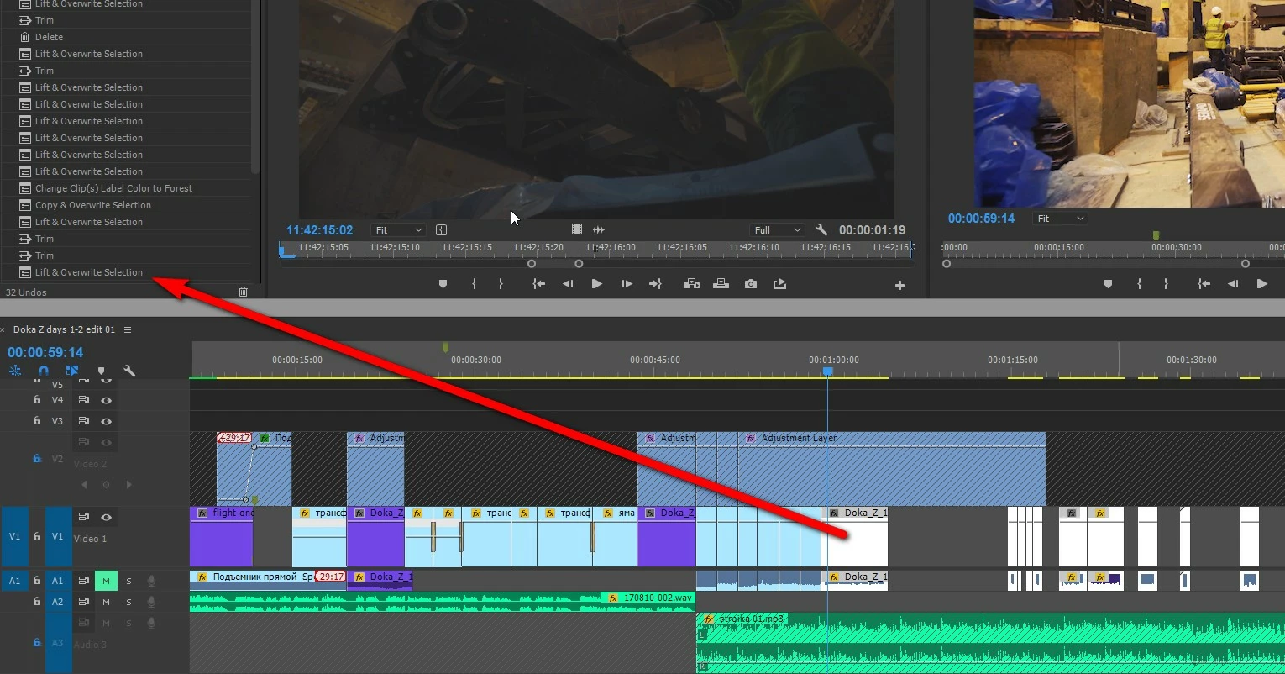Delete history state with trash icon
This screenshot has height=674, width=1285.
(x=244, y=292)
